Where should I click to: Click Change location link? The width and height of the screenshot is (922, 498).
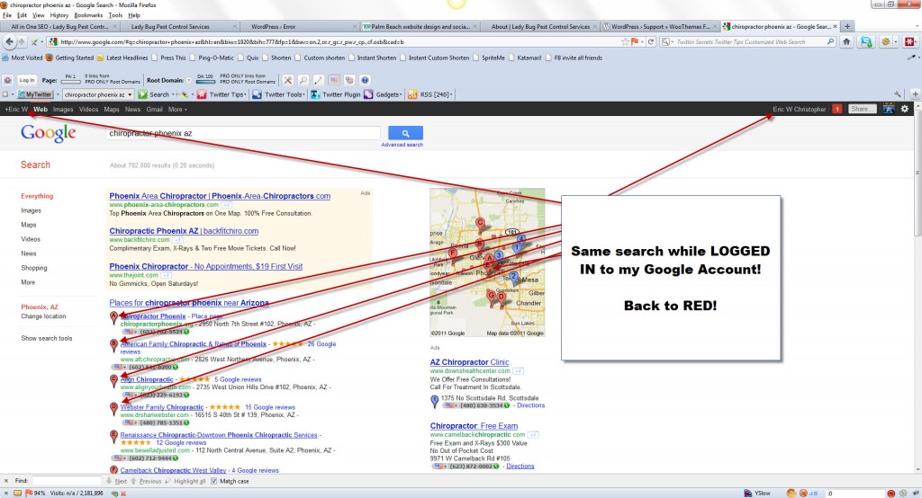click(x=43, y=316)
